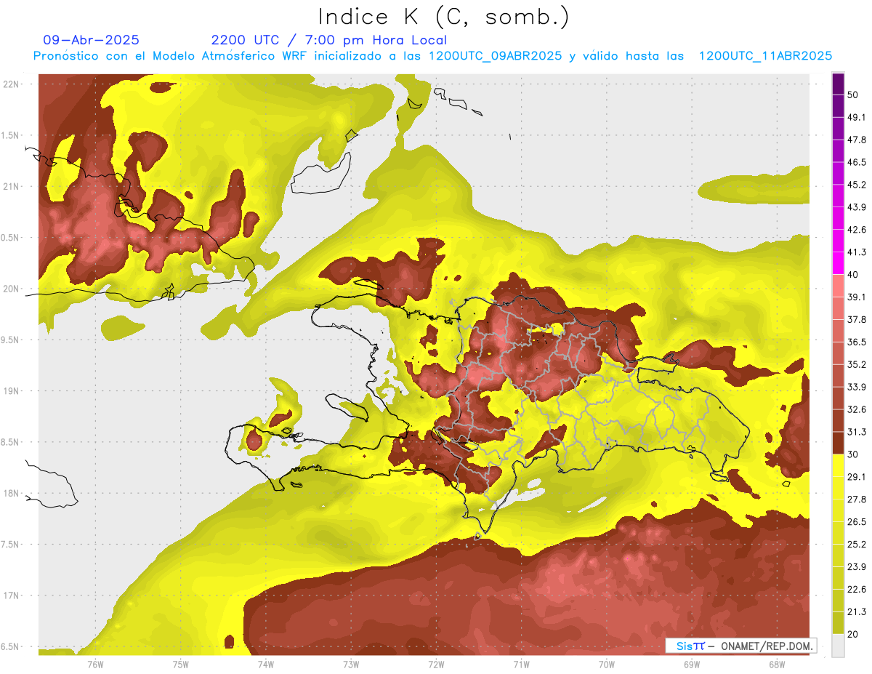Click the "36.5" value on the color scale
This screenshot has width=872, height=674.
pos(857,342)
